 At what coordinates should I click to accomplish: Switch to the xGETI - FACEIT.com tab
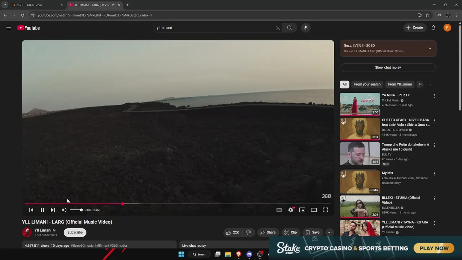(x=36, y=5)
